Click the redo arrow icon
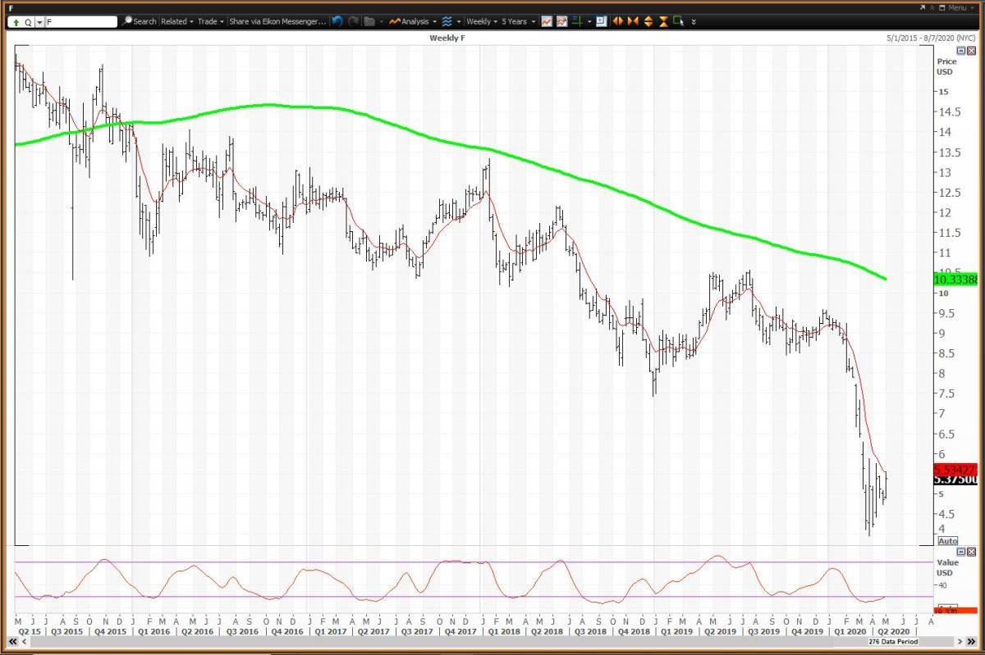Viewport: 985px width, 655px height. pos(353,21)
